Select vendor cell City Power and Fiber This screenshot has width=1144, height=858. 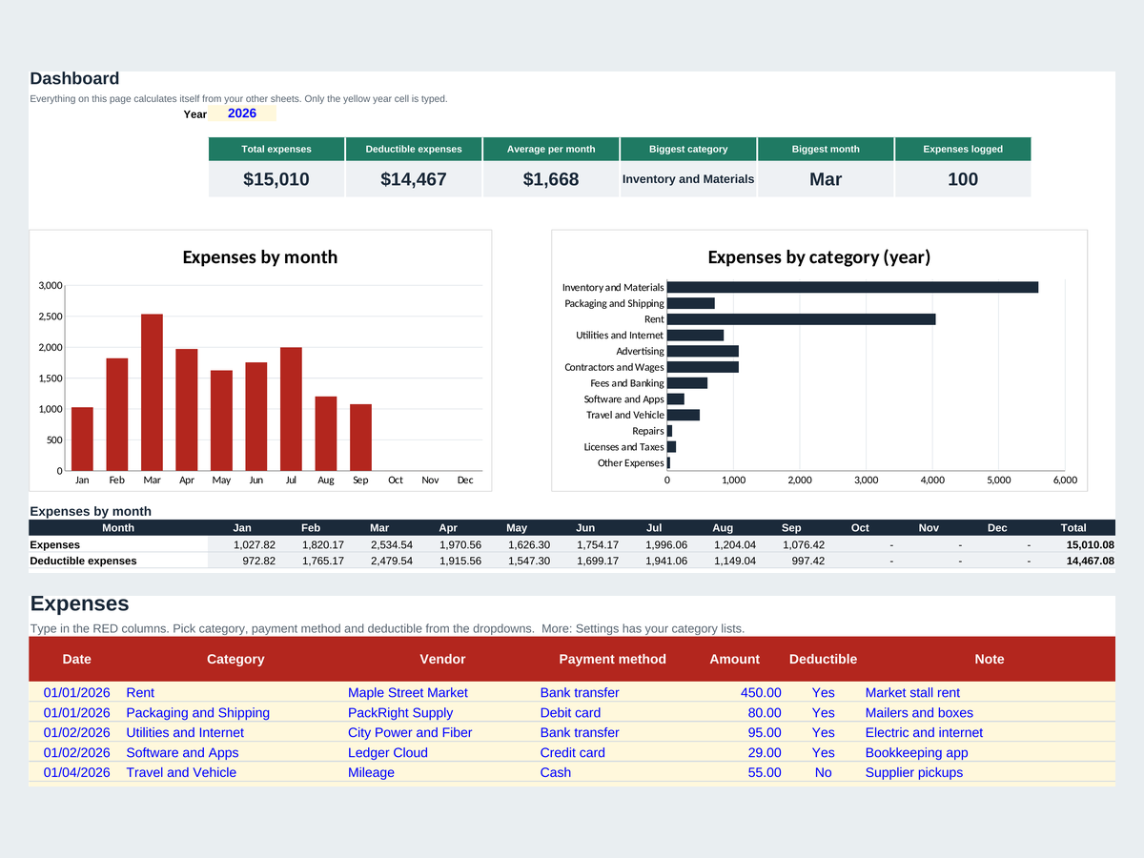click(x=442, y=732)
